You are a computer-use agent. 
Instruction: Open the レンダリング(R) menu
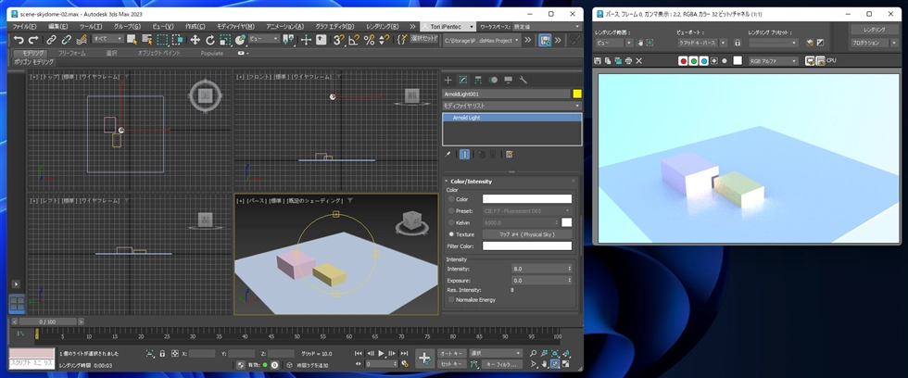point(382,27)
